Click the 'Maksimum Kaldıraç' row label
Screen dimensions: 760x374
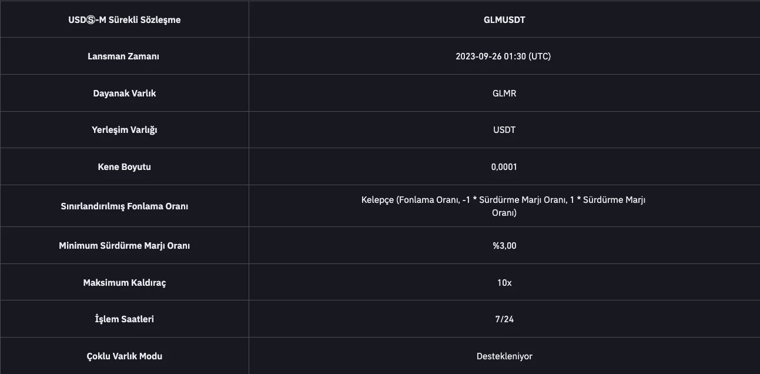tap(125, 283)
